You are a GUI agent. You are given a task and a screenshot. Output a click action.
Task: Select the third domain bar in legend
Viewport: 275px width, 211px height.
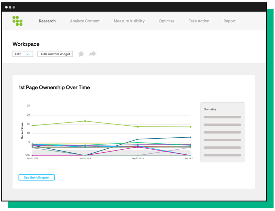tap(222, 133)
